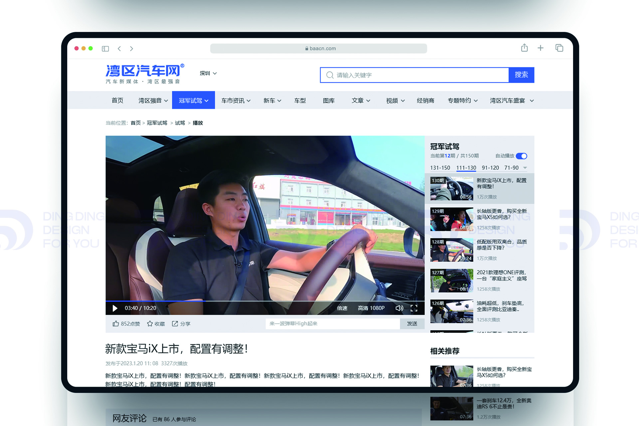Open 长轴版更香，购买全新宝马X5如何选 title in playlist

pyautogui.click(x=502, y=214)
